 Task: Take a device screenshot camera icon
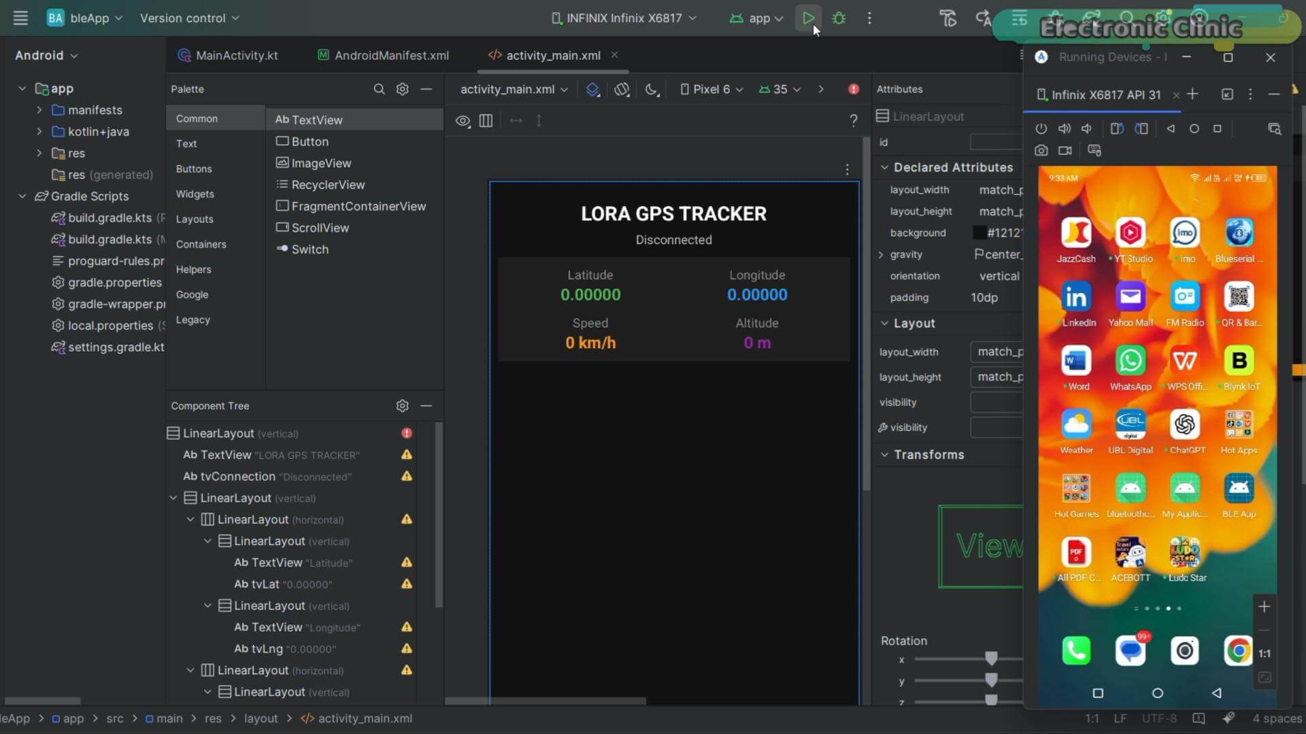1041,150
